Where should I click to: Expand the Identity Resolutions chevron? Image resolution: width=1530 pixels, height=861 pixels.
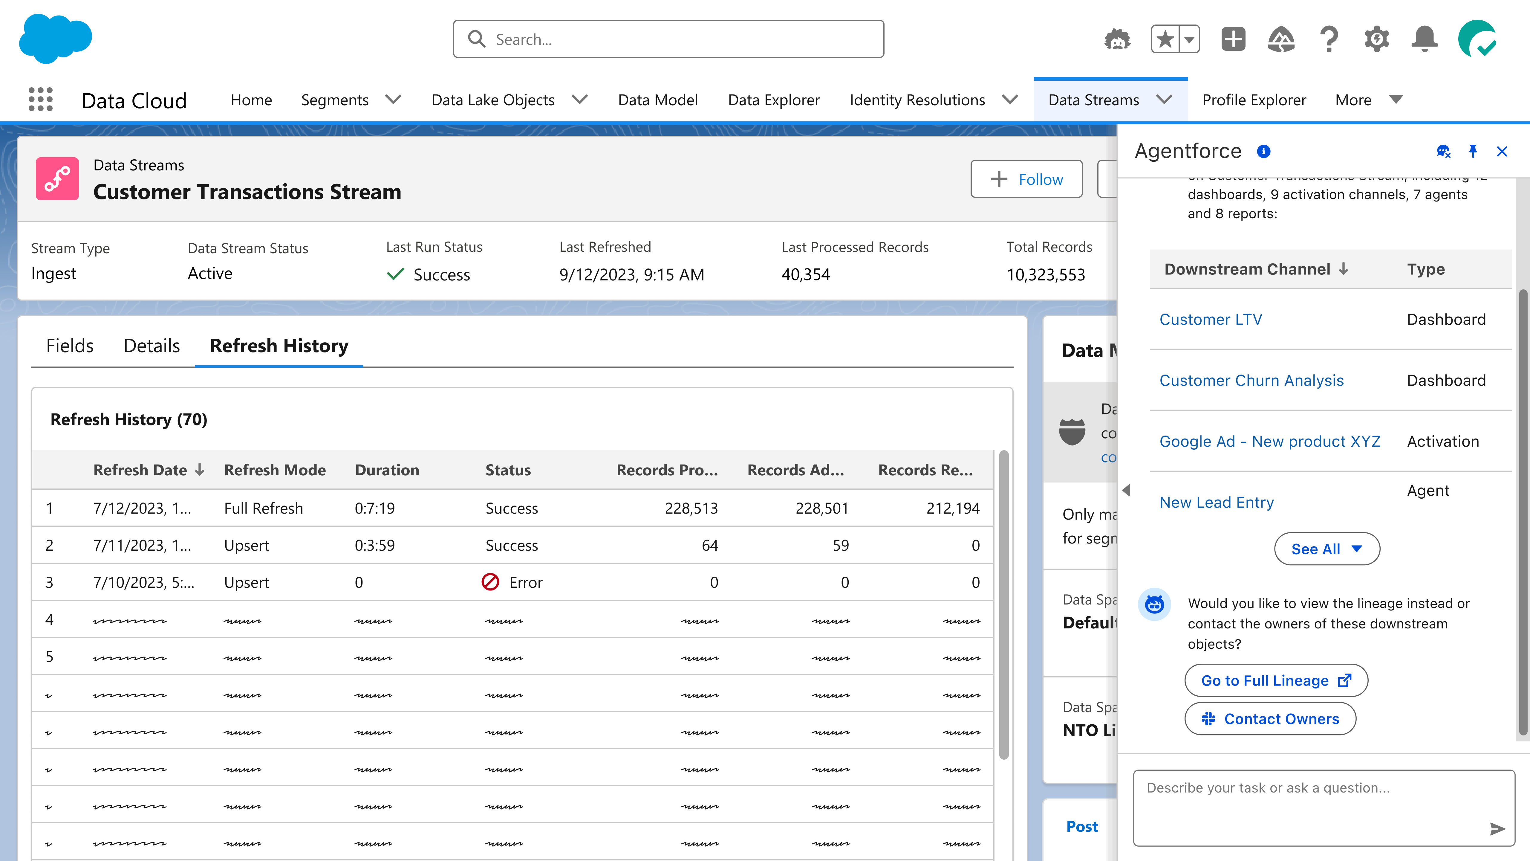1010,99
